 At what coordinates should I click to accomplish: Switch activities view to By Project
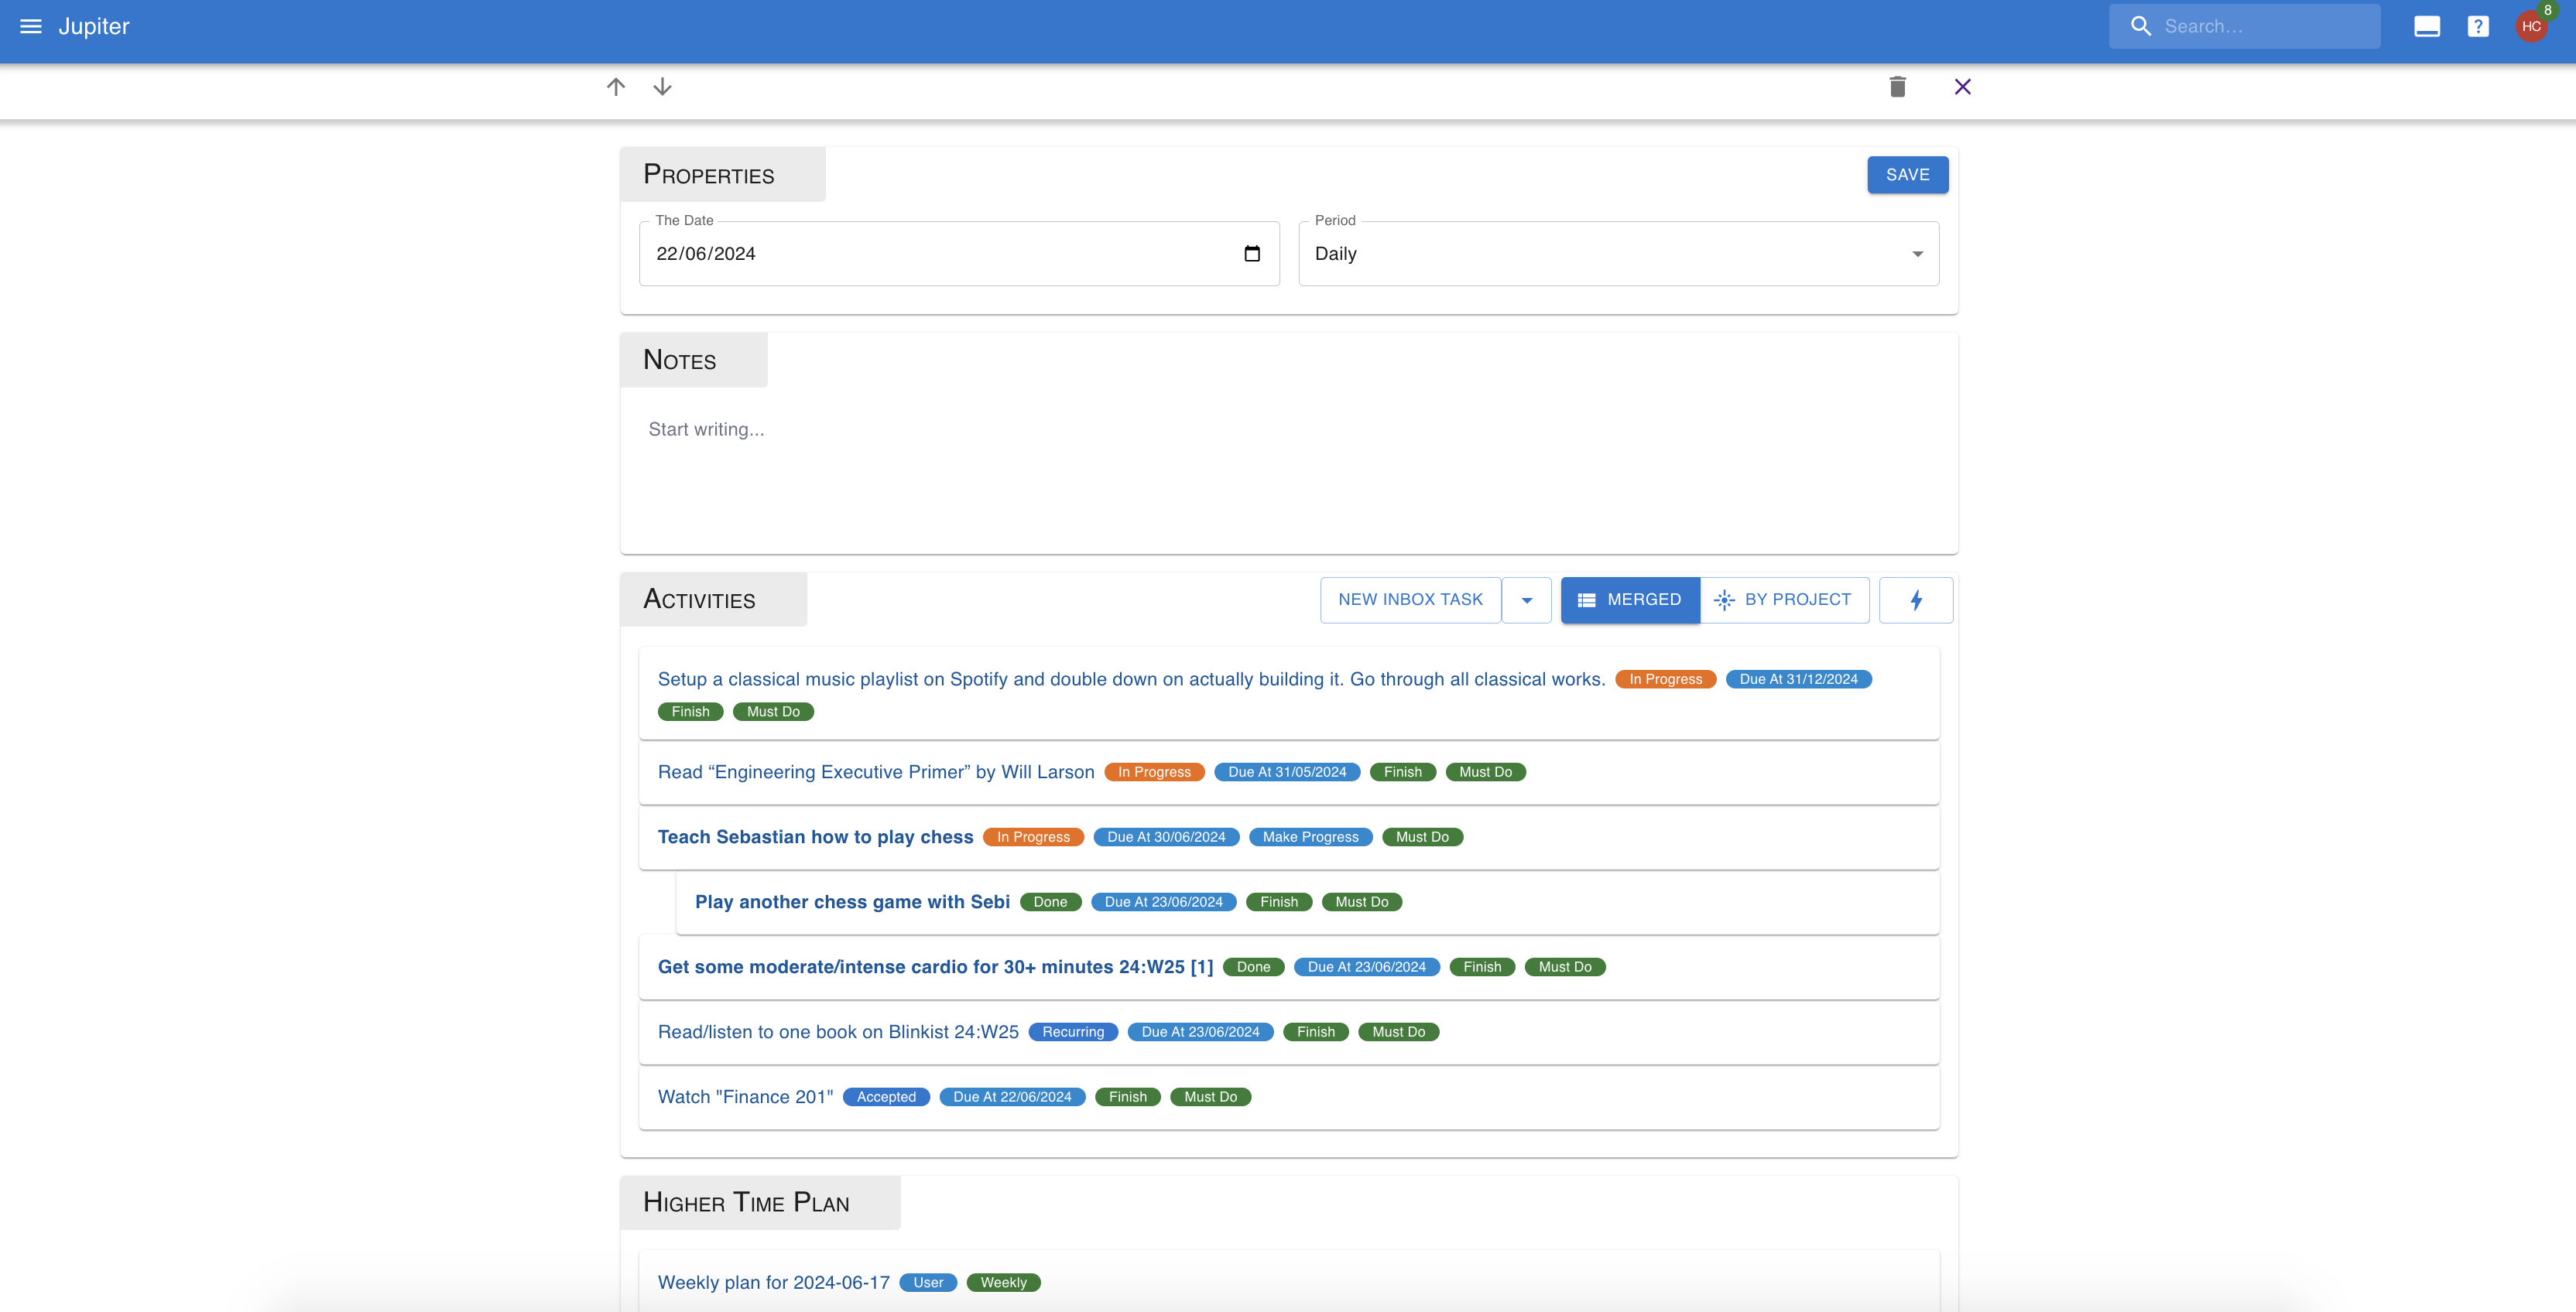[x=1784, y=600]
